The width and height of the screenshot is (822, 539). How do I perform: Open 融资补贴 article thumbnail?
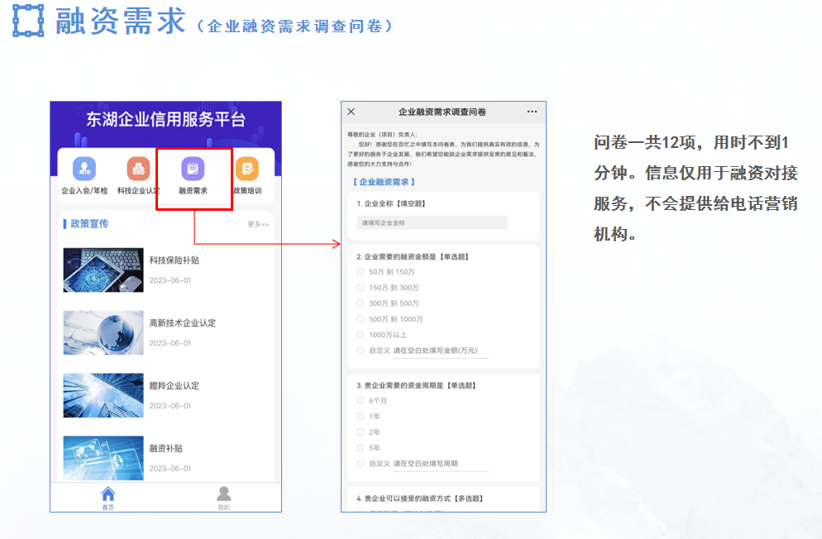click(103, 458)
